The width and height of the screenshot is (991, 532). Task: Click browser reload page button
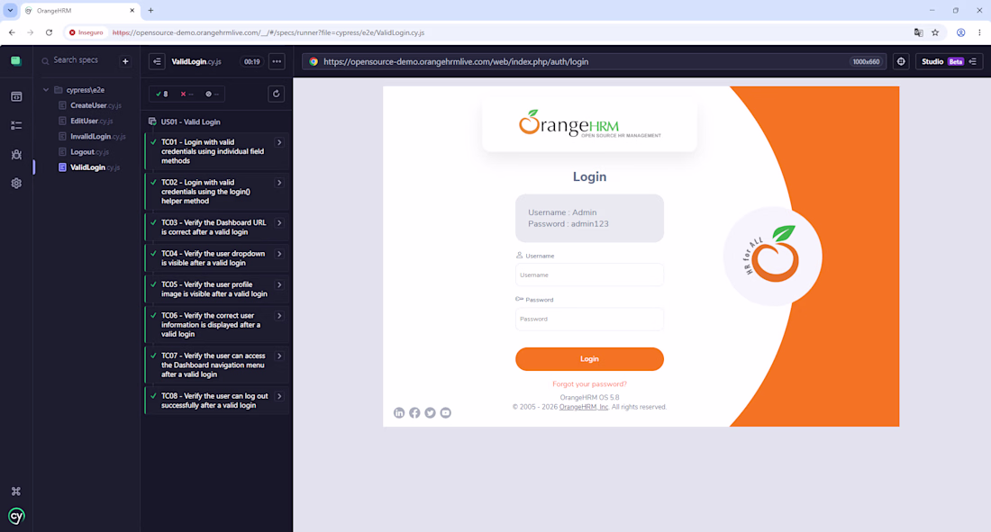(x=49, y=32)
